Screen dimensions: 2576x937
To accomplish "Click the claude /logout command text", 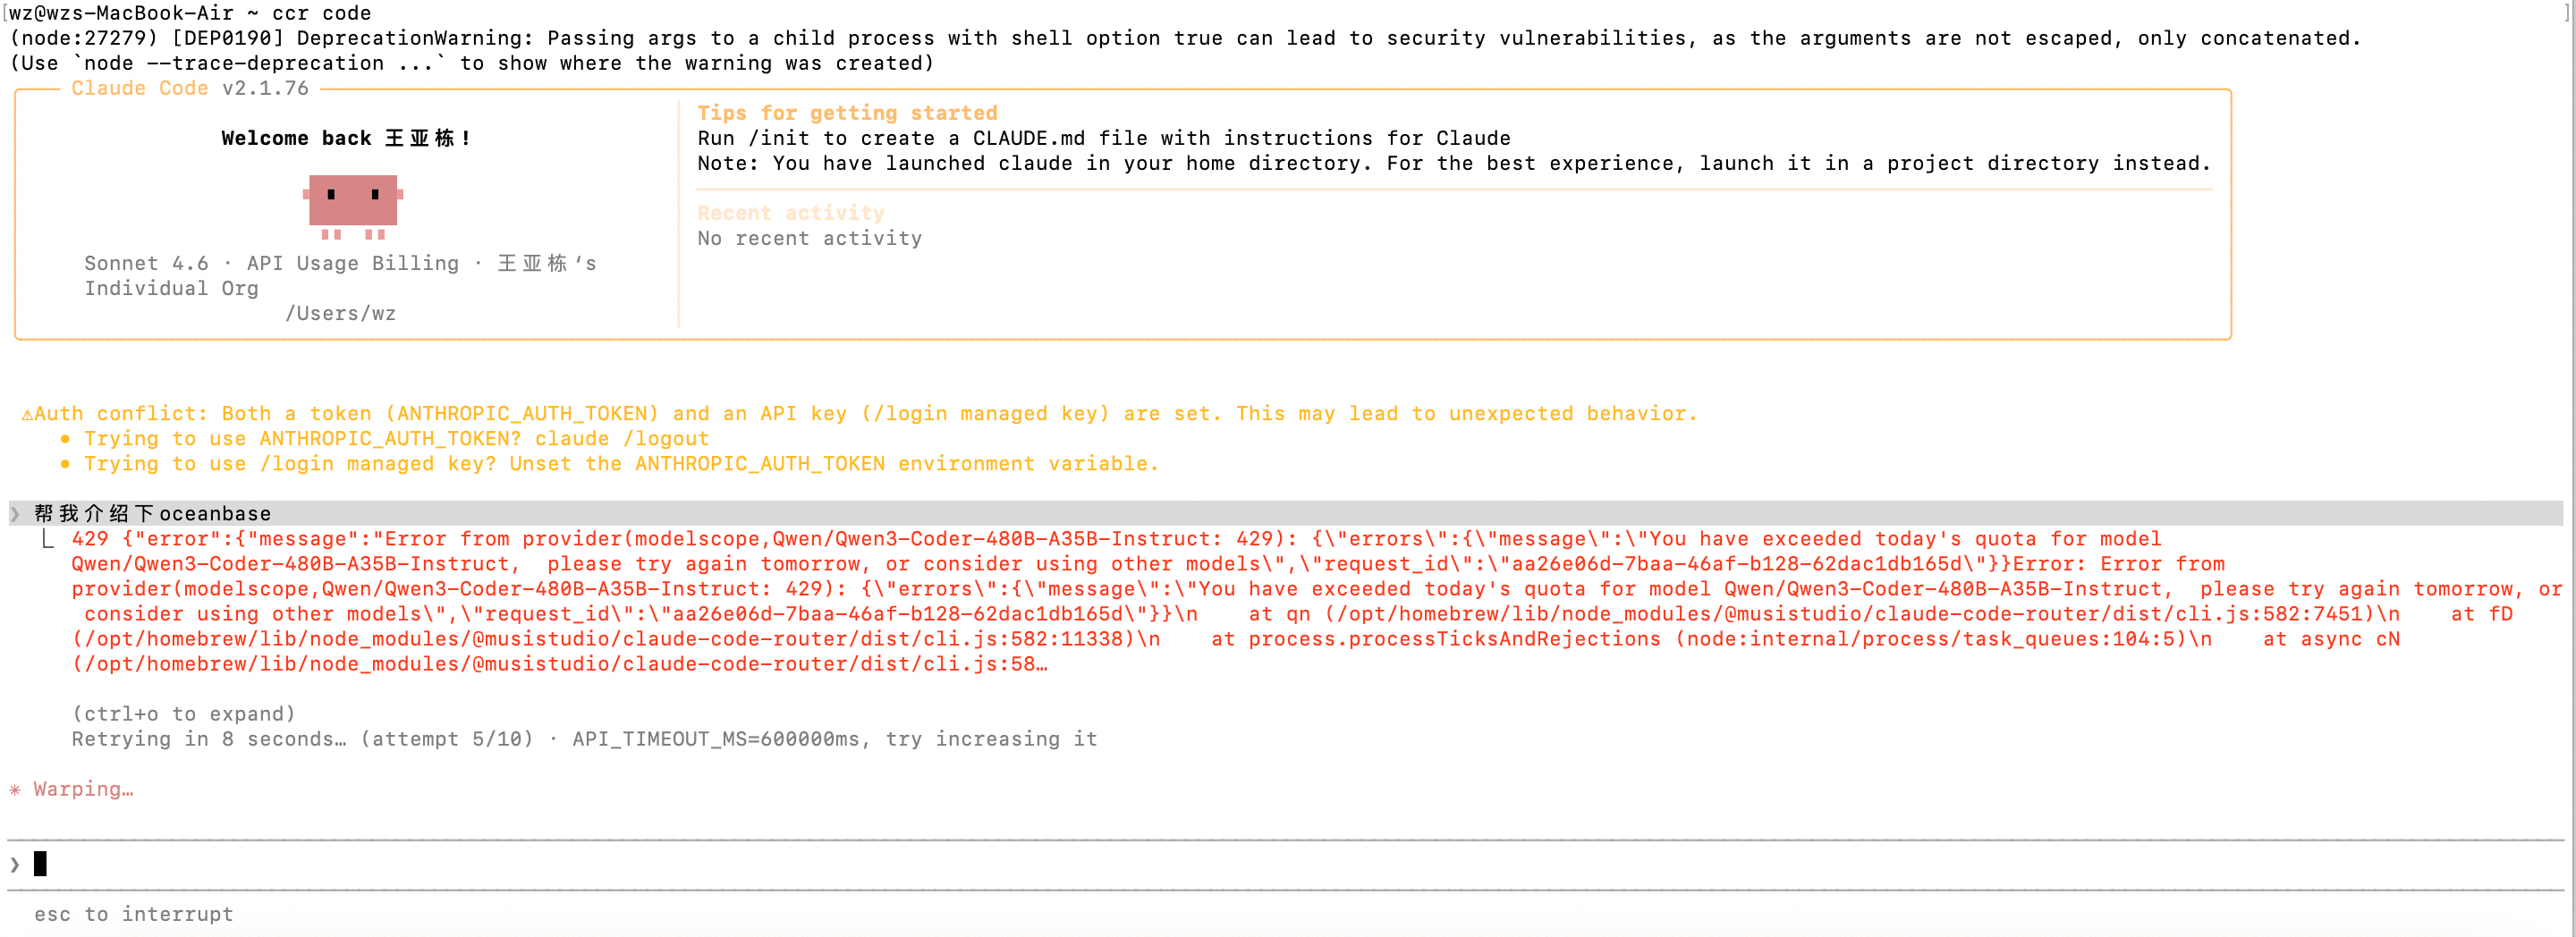I will click(x=621, y=439).
